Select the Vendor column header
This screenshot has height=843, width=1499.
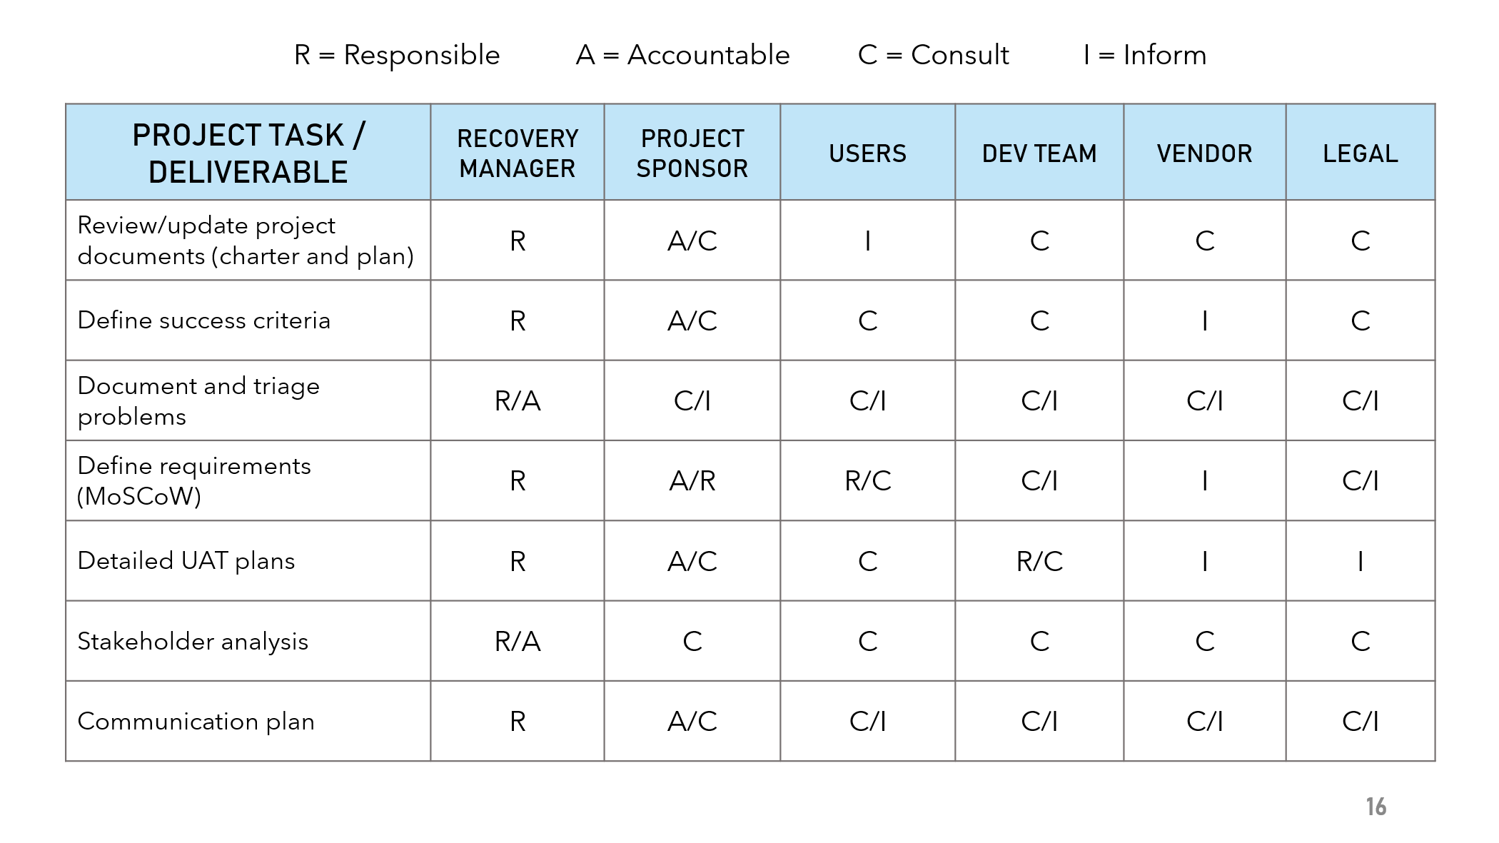(x=1205, y=152)
